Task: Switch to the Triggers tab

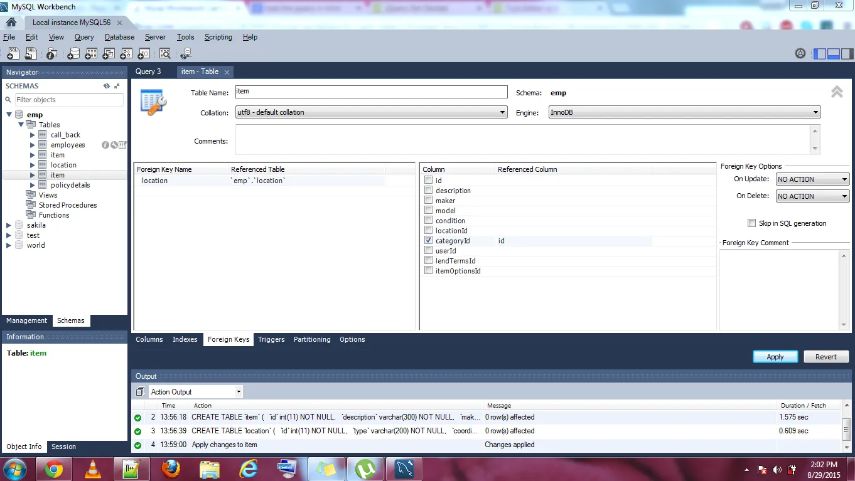Action: pos(271,339)
